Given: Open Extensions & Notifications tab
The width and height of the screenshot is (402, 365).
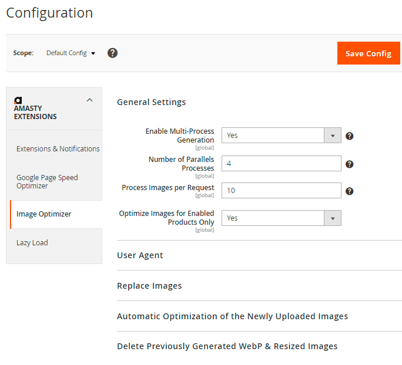Looking at the screenshot, I should pyautogui.click(x=58, y=149).
